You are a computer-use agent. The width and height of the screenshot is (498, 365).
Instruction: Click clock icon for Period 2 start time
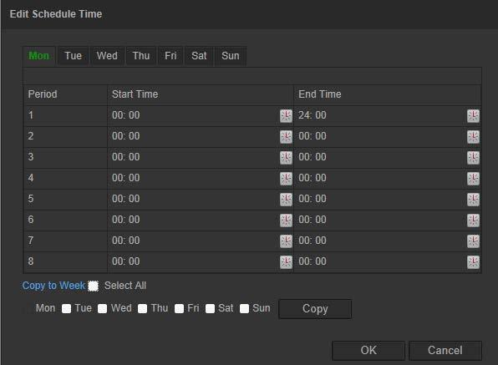(x=286, y=137)
